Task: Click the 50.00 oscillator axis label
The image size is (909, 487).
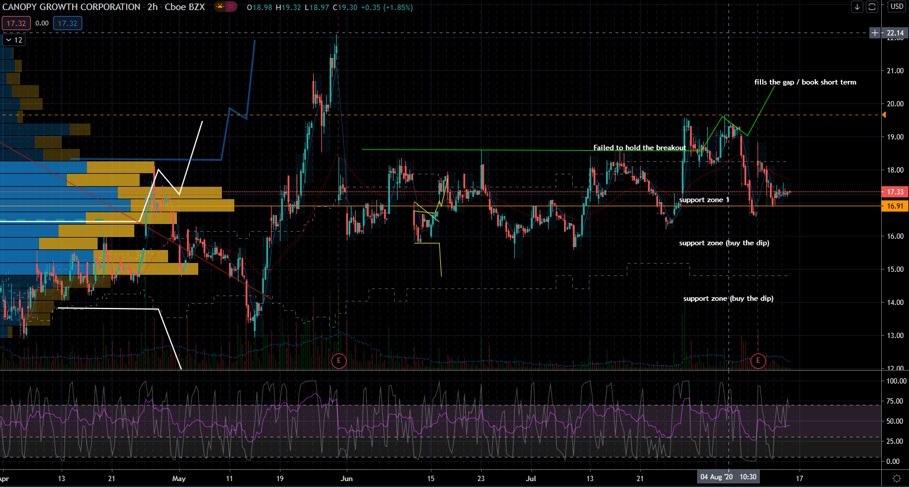Action: (895, 421)
